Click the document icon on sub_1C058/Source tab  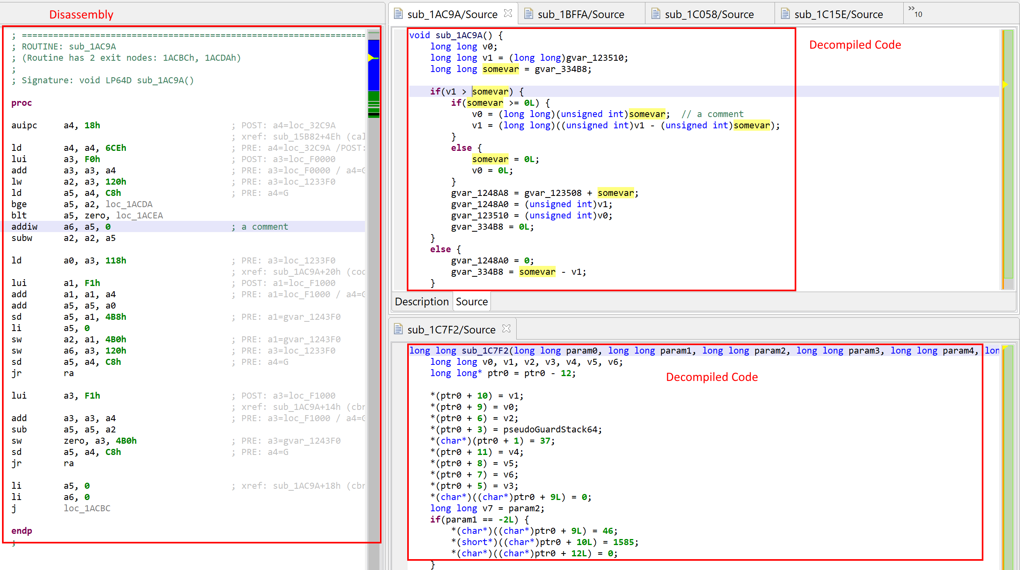click(x=655, y=13)
